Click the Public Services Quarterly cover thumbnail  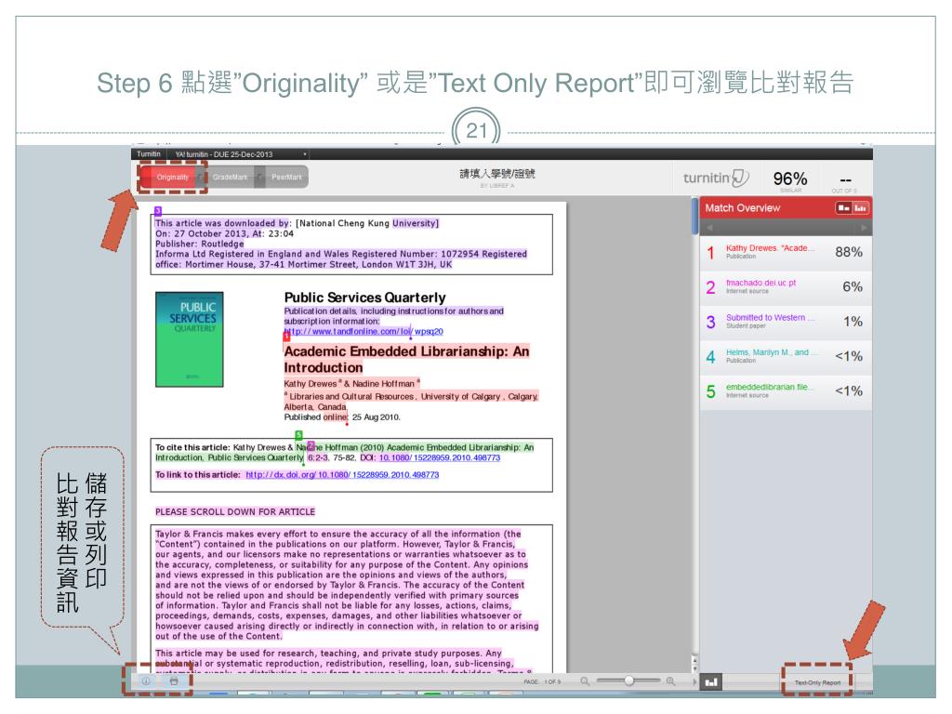pyautogui.click(x=190, y=339)
